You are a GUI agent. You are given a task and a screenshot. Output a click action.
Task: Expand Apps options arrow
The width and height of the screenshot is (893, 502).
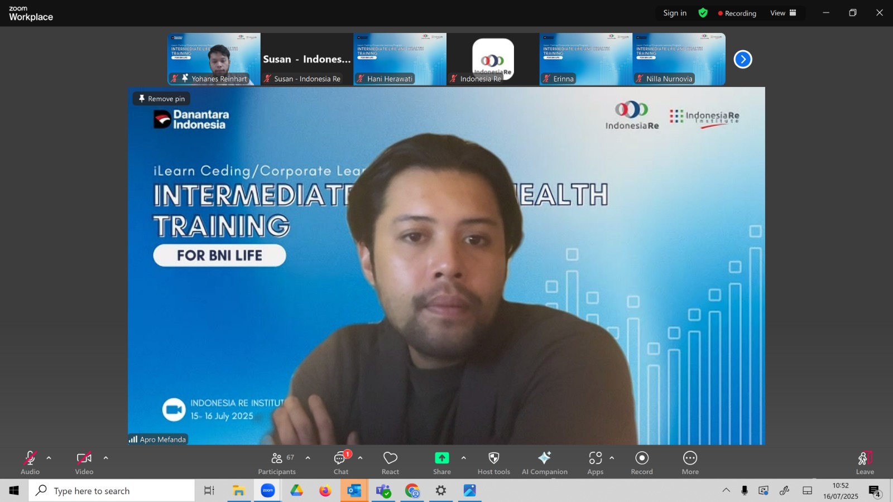pos(612,458)
